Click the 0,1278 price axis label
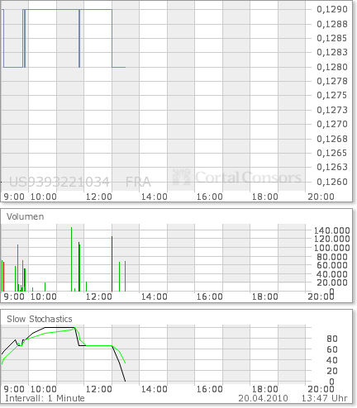Image resolution: width=357 pixels, height=408 pixels. point(332,81)
